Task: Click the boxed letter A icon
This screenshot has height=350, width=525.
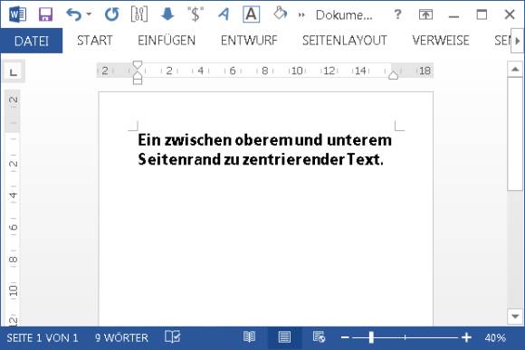Action: pos(251,14)
